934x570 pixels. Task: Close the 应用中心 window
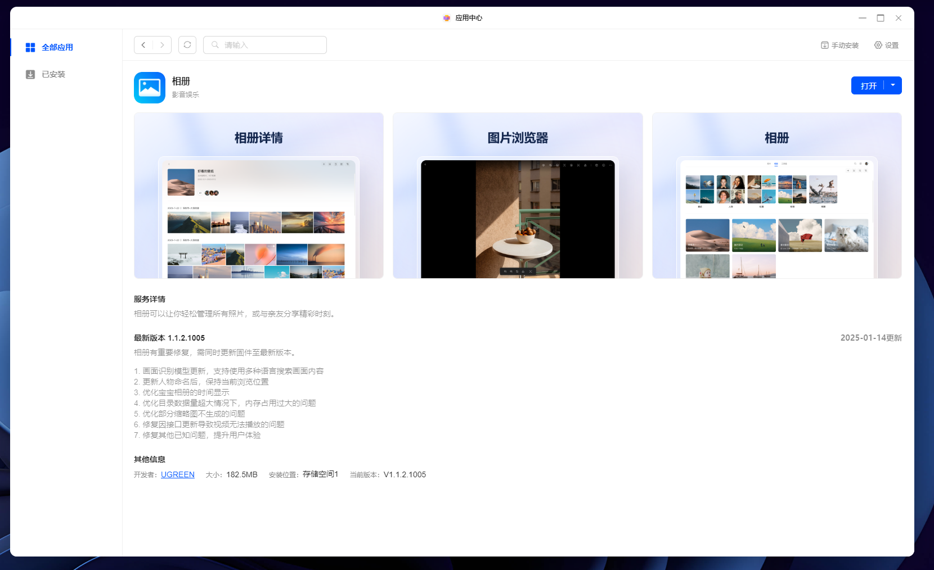[x=899, y=18]
